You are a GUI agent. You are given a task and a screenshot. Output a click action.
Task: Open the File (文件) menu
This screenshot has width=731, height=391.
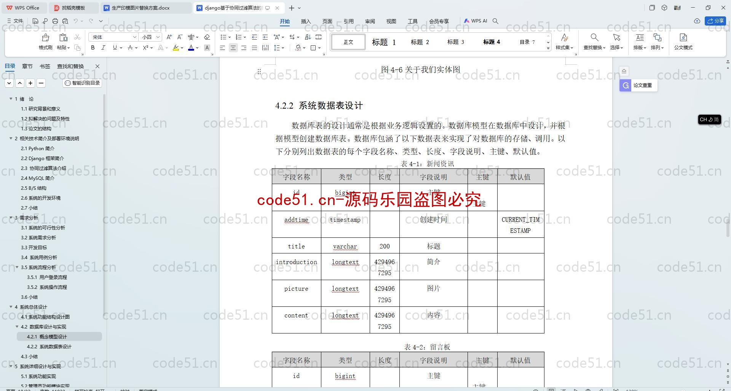pyautogui.click(x=15, y=21)
